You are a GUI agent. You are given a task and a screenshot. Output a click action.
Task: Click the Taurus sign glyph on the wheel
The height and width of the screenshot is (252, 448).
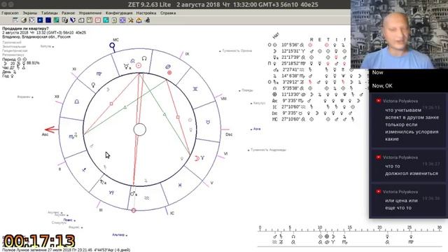208,122
